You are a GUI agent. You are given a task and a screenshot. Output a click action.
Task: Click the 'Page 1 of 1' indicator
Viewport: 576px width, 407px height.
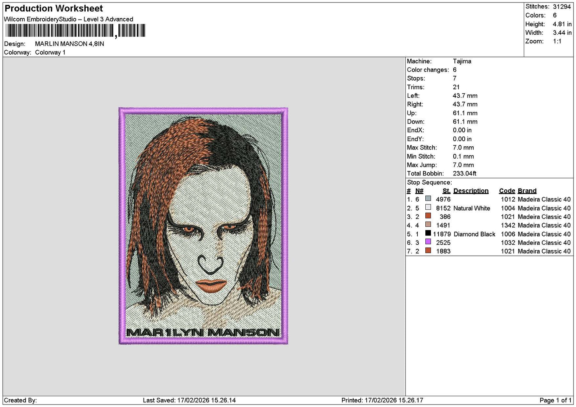coord(555,401)
